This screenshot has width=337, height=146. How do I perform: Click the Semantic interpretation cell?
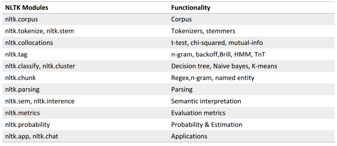pyautogui.click(x=206, y=101)
